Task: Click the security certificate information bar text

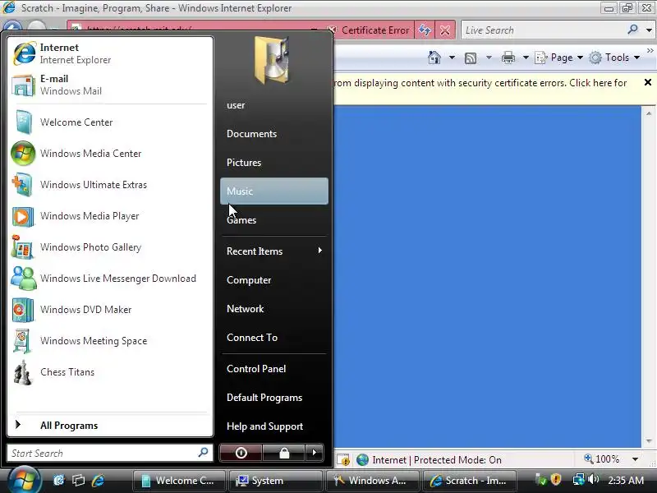Action: tap(480, 83)
